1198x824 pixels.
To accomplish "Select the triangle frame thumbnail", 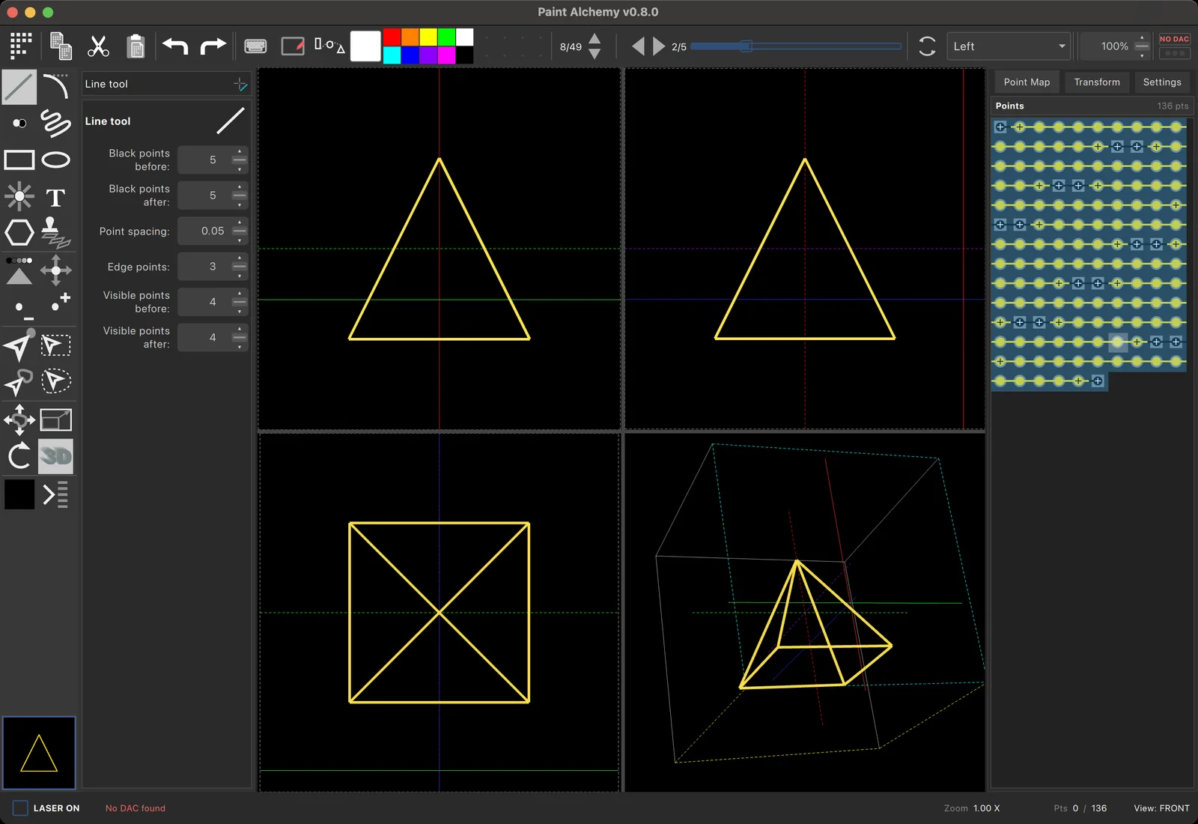I will [39, 753].
